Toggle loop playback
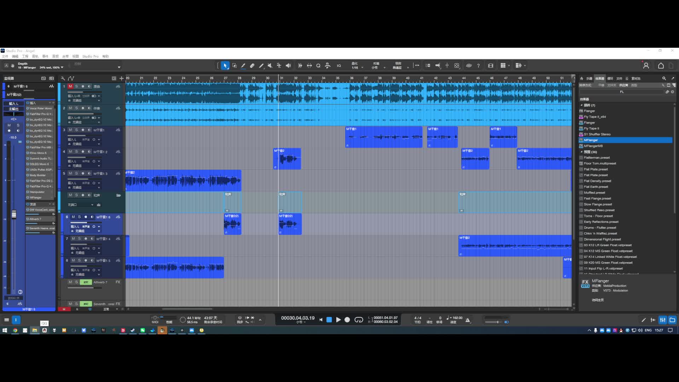 pos(359,320)
